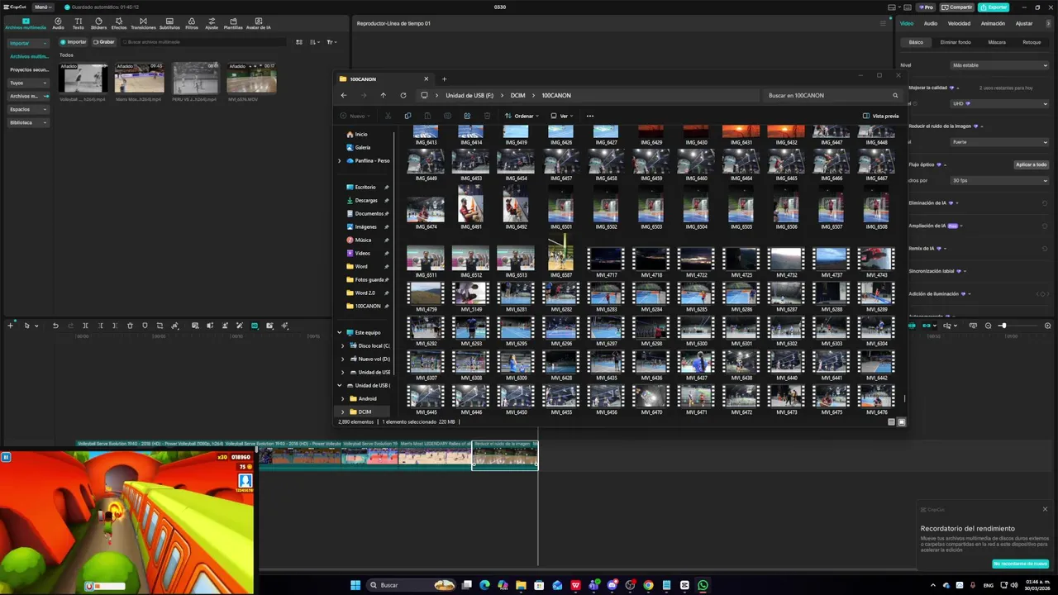Click the Windows Start button

point(355,585)
